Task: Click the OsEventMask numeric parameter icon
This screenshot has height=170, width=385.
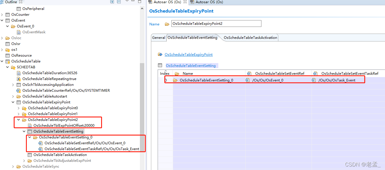Action: coord(19,32)
